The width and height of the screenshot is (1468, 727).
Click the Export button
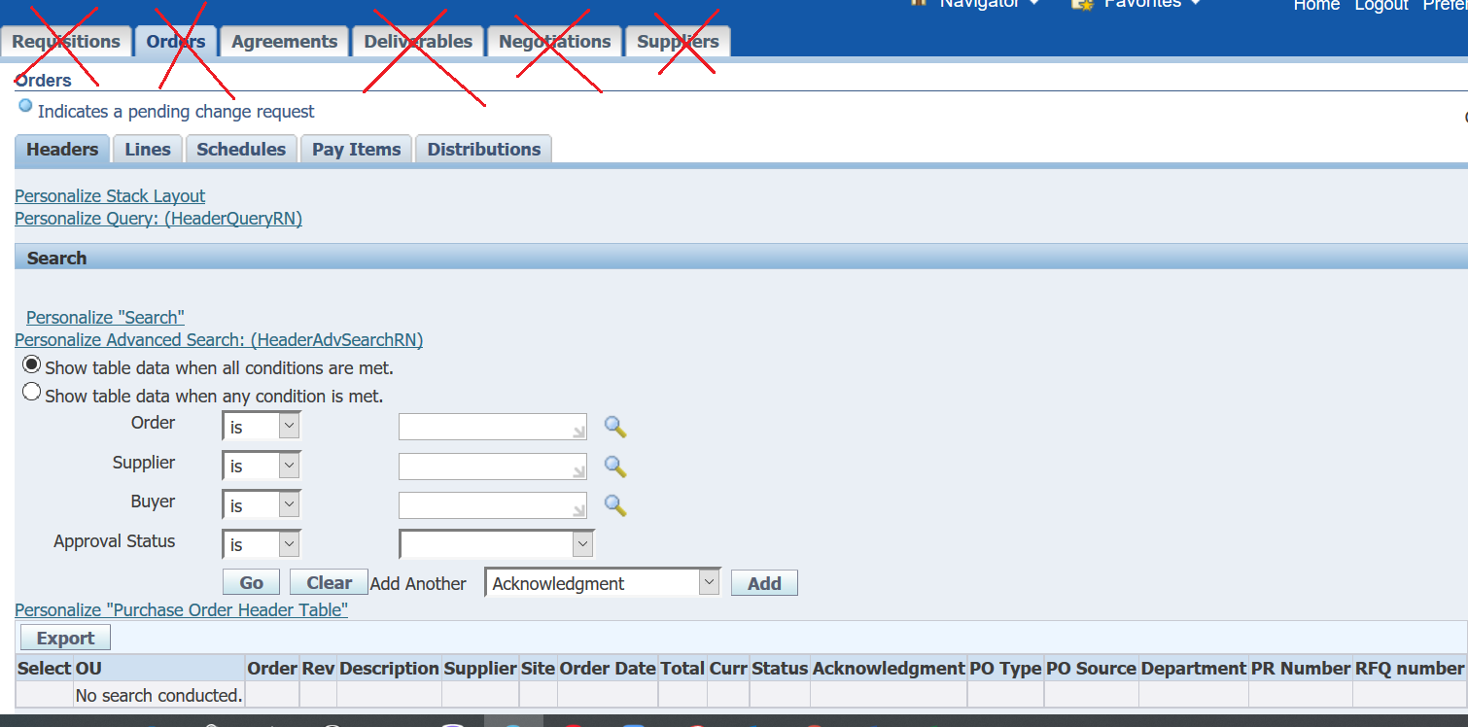coord(64,637)
